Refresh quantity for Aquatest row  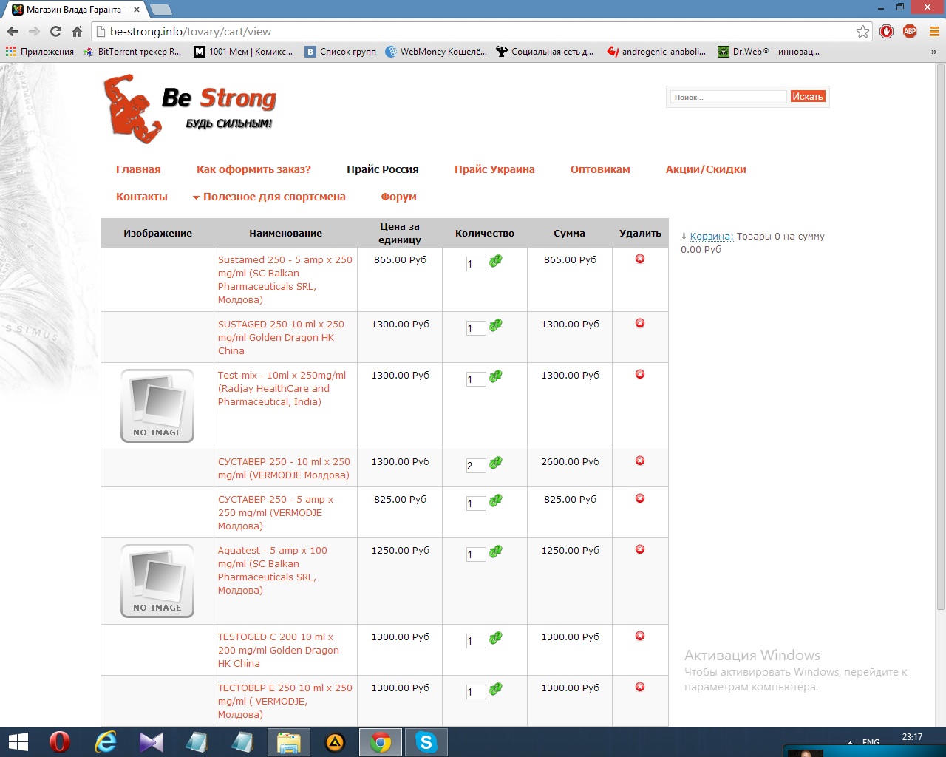tap(496, 551)
